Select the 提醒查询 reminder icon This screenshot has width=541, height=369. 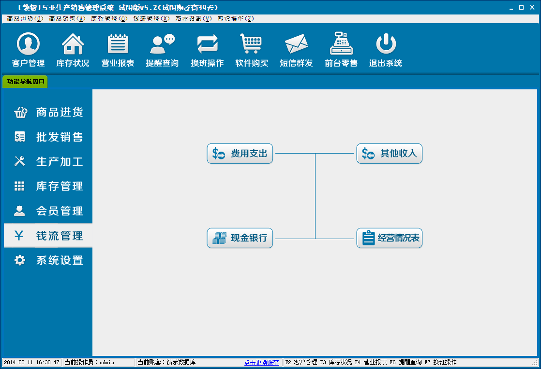click(x=162, y=50)
